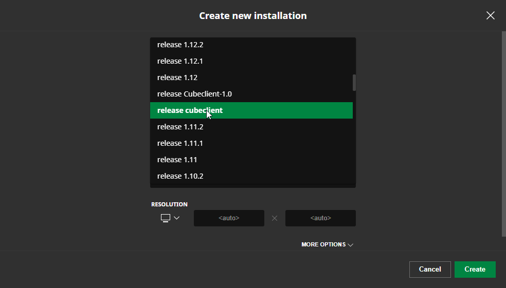Expand the MORE OPTIONS section
Image resolution: width=506 pixels, height=288 pixels.
[327, 244]
